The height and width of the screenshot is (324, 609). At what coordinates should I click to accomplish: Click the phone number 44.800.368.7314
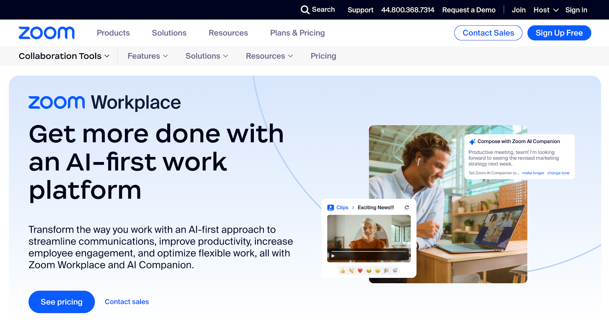408,10
